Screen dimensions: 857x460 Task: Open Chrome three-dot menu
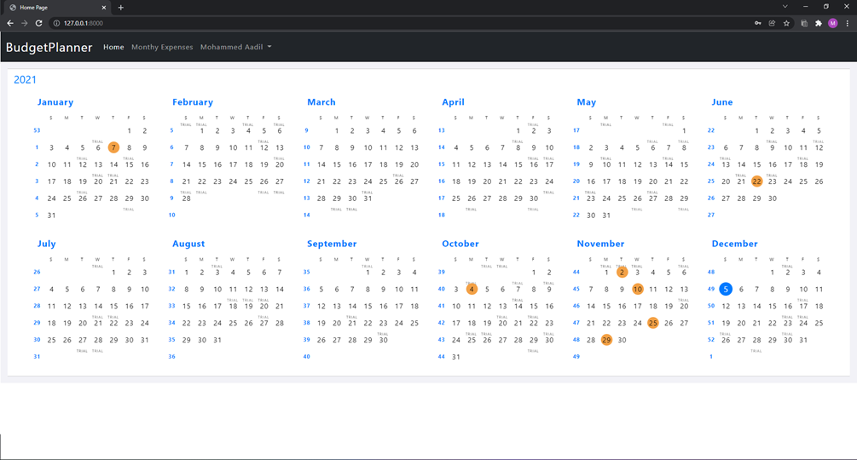coord(847,23)
